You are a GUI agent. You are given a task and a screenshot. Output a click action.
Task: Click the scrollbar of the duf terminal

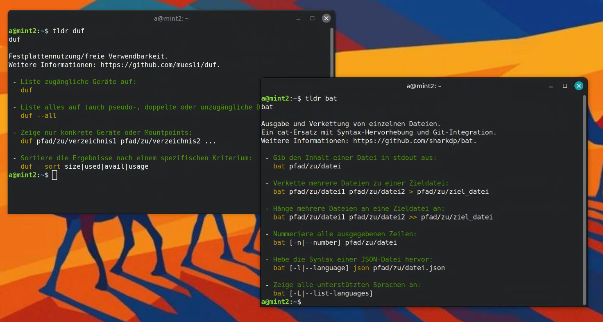pos(332,53)
